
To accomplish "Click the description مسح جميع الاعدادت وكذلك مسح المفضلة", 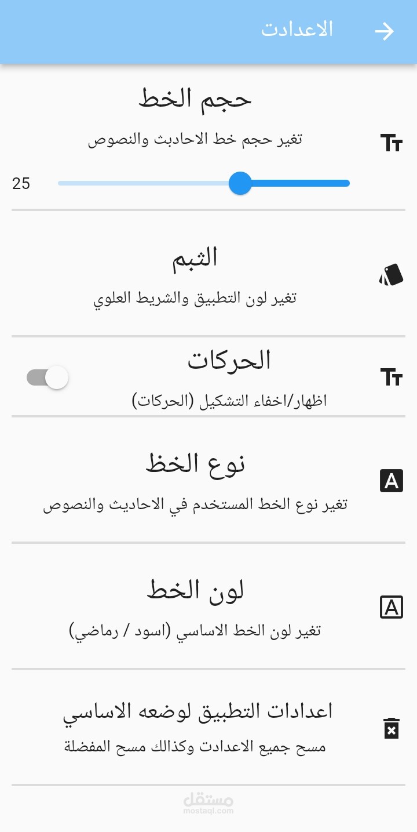I will pos(195,747).
